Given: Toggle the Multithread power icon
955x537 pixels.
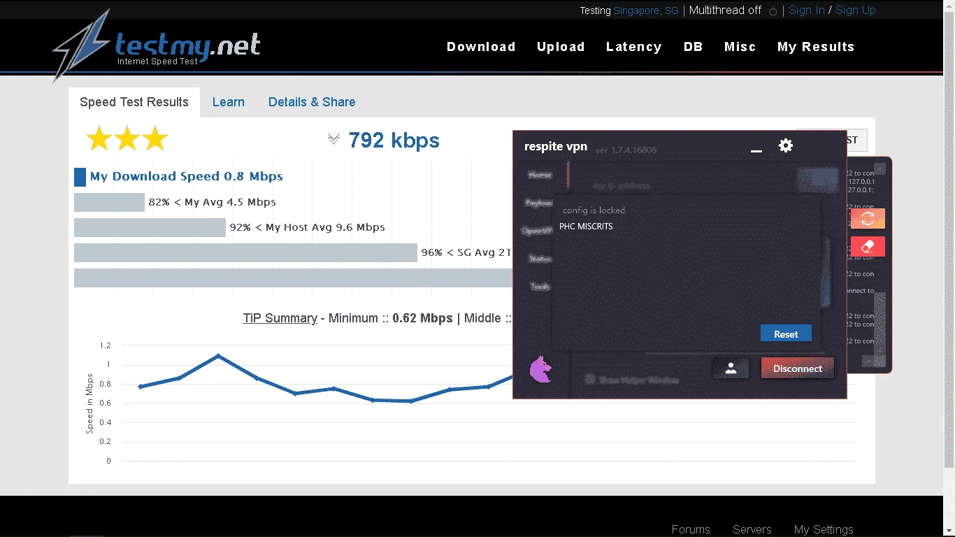Looking at the screenshot, I should click(x=773, y=11).
